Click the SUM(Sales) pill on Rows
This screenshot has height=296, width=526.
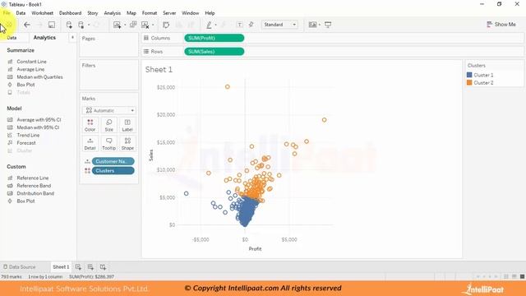coord(214,51)
